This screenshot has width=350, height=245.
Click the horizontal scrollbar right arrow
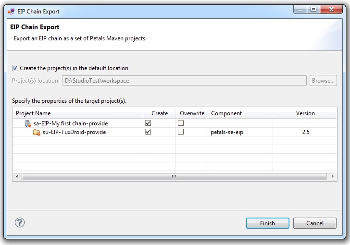tap(332, 176)
